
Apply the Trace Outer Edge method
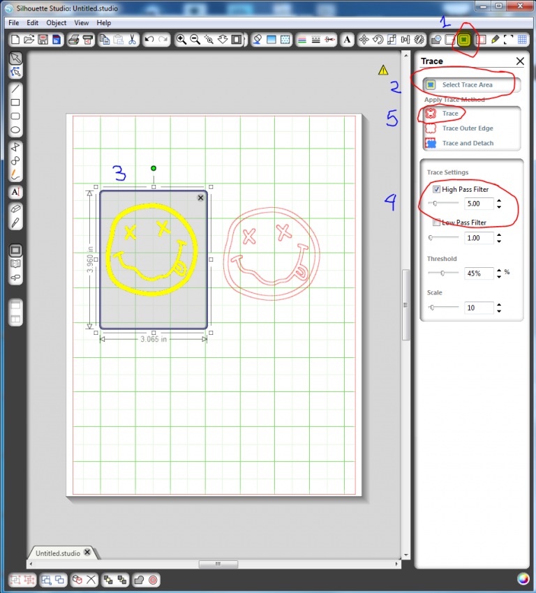[468, 128]
